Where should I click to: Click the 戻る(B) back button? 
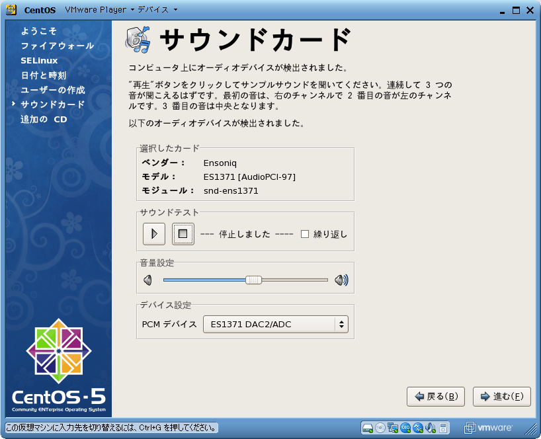point(436,397)
